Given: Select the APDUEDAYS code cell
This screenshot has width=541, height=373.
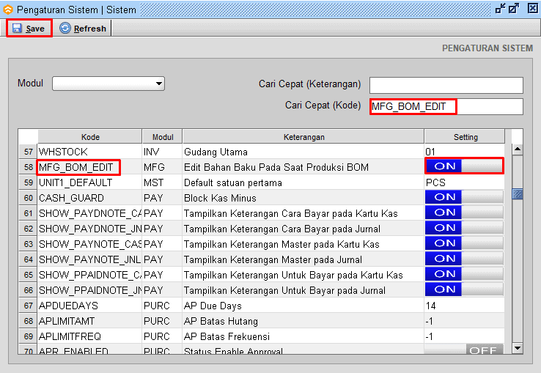Looking at the screenshot, I should 89,306.
